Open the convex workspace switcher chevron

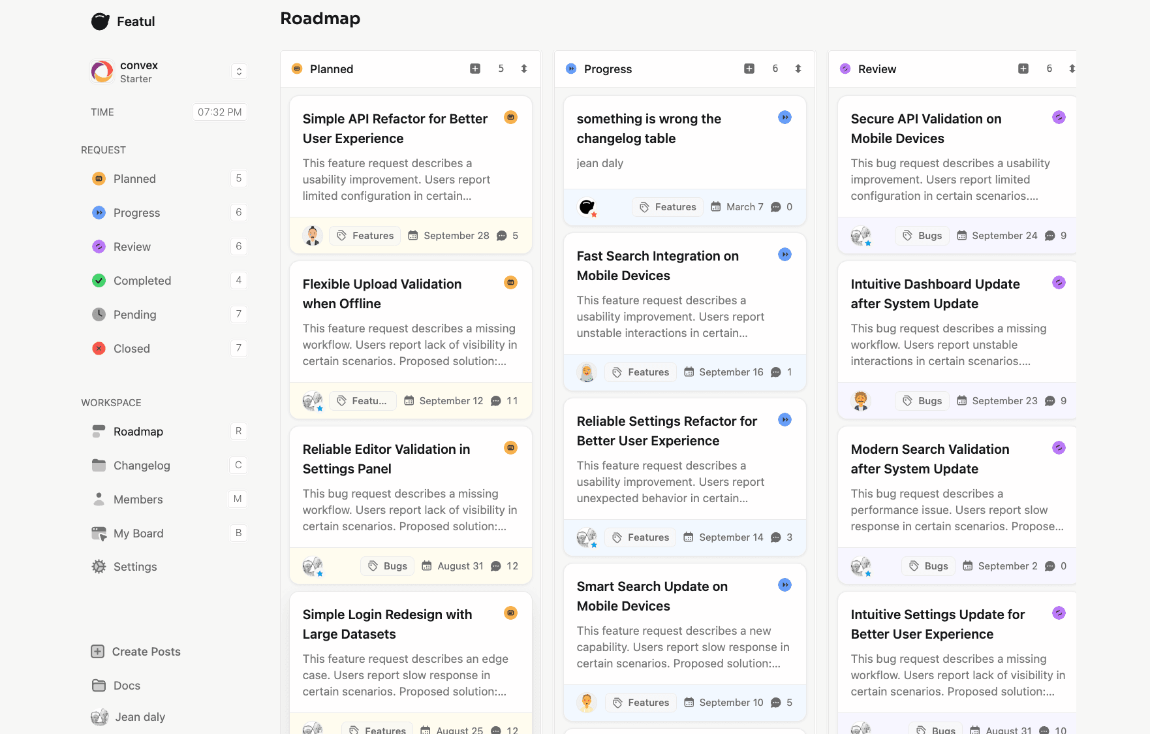coord(239,71)
